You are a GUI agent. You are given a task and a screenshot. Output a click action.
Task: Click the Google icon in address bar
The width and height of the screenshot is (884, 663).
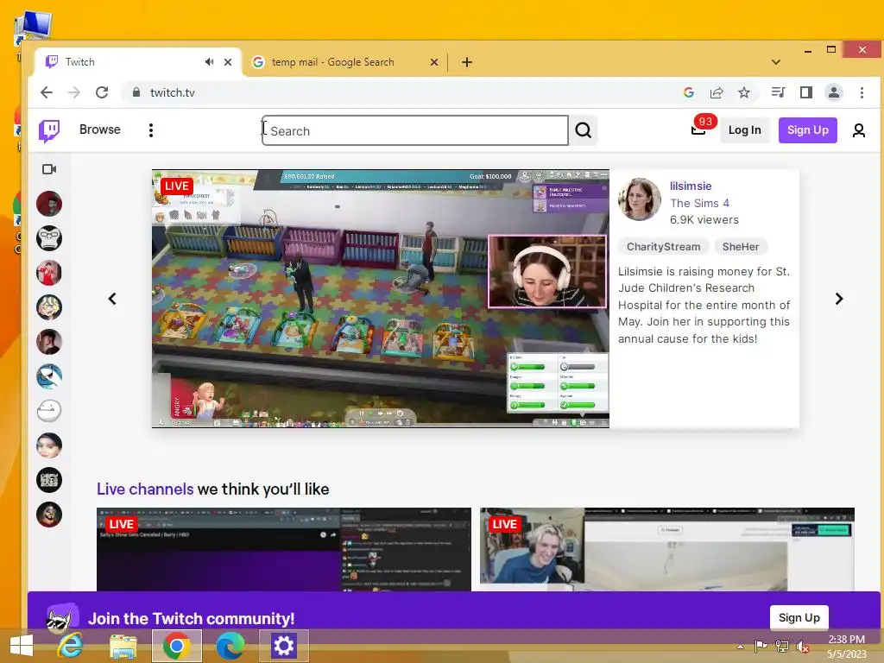tap(688, 92)
